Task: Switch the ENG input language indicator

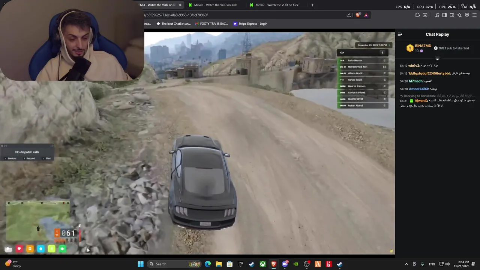Action: [x=432, y=264]
